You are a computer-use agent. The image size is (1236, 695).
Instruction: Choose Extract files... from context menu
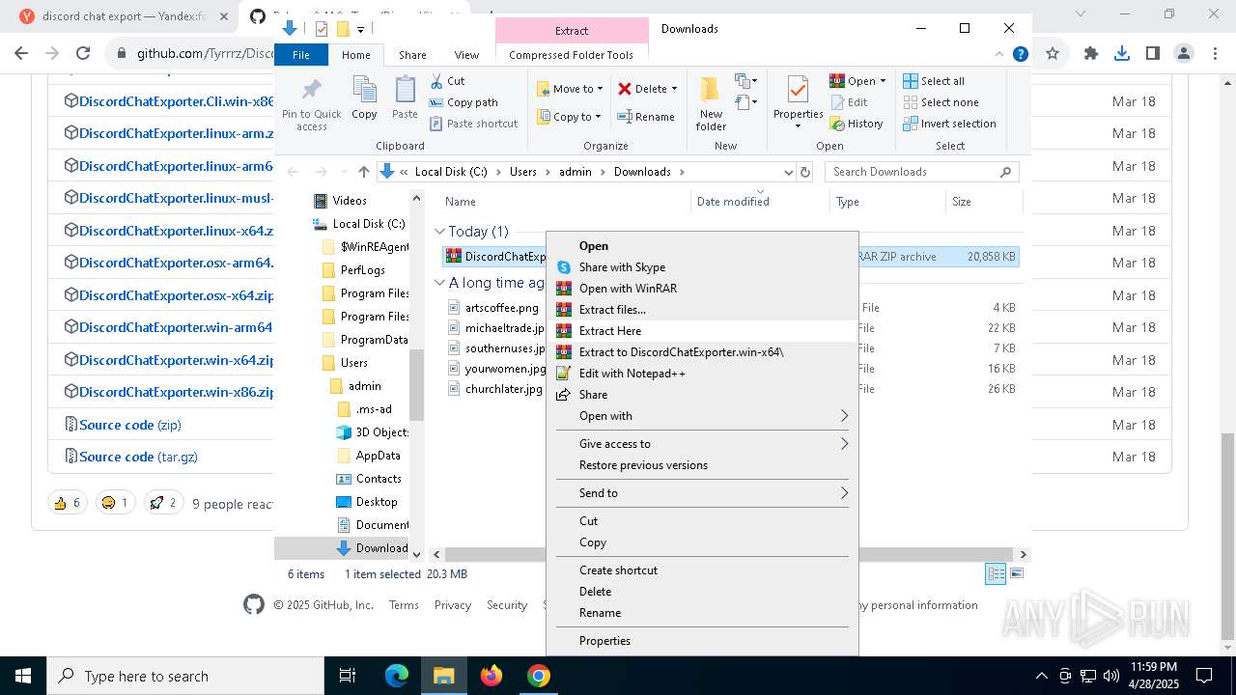pos(702,310)
